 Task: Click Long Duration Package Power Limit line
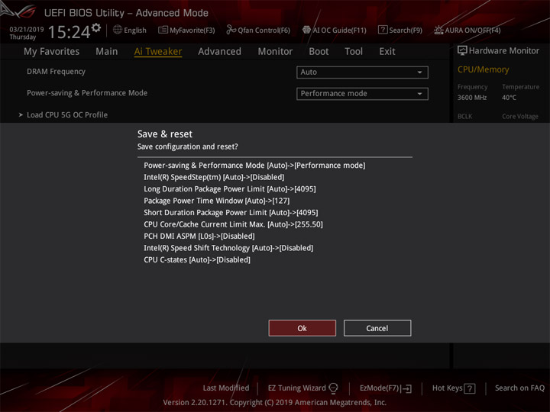point(230,189)
